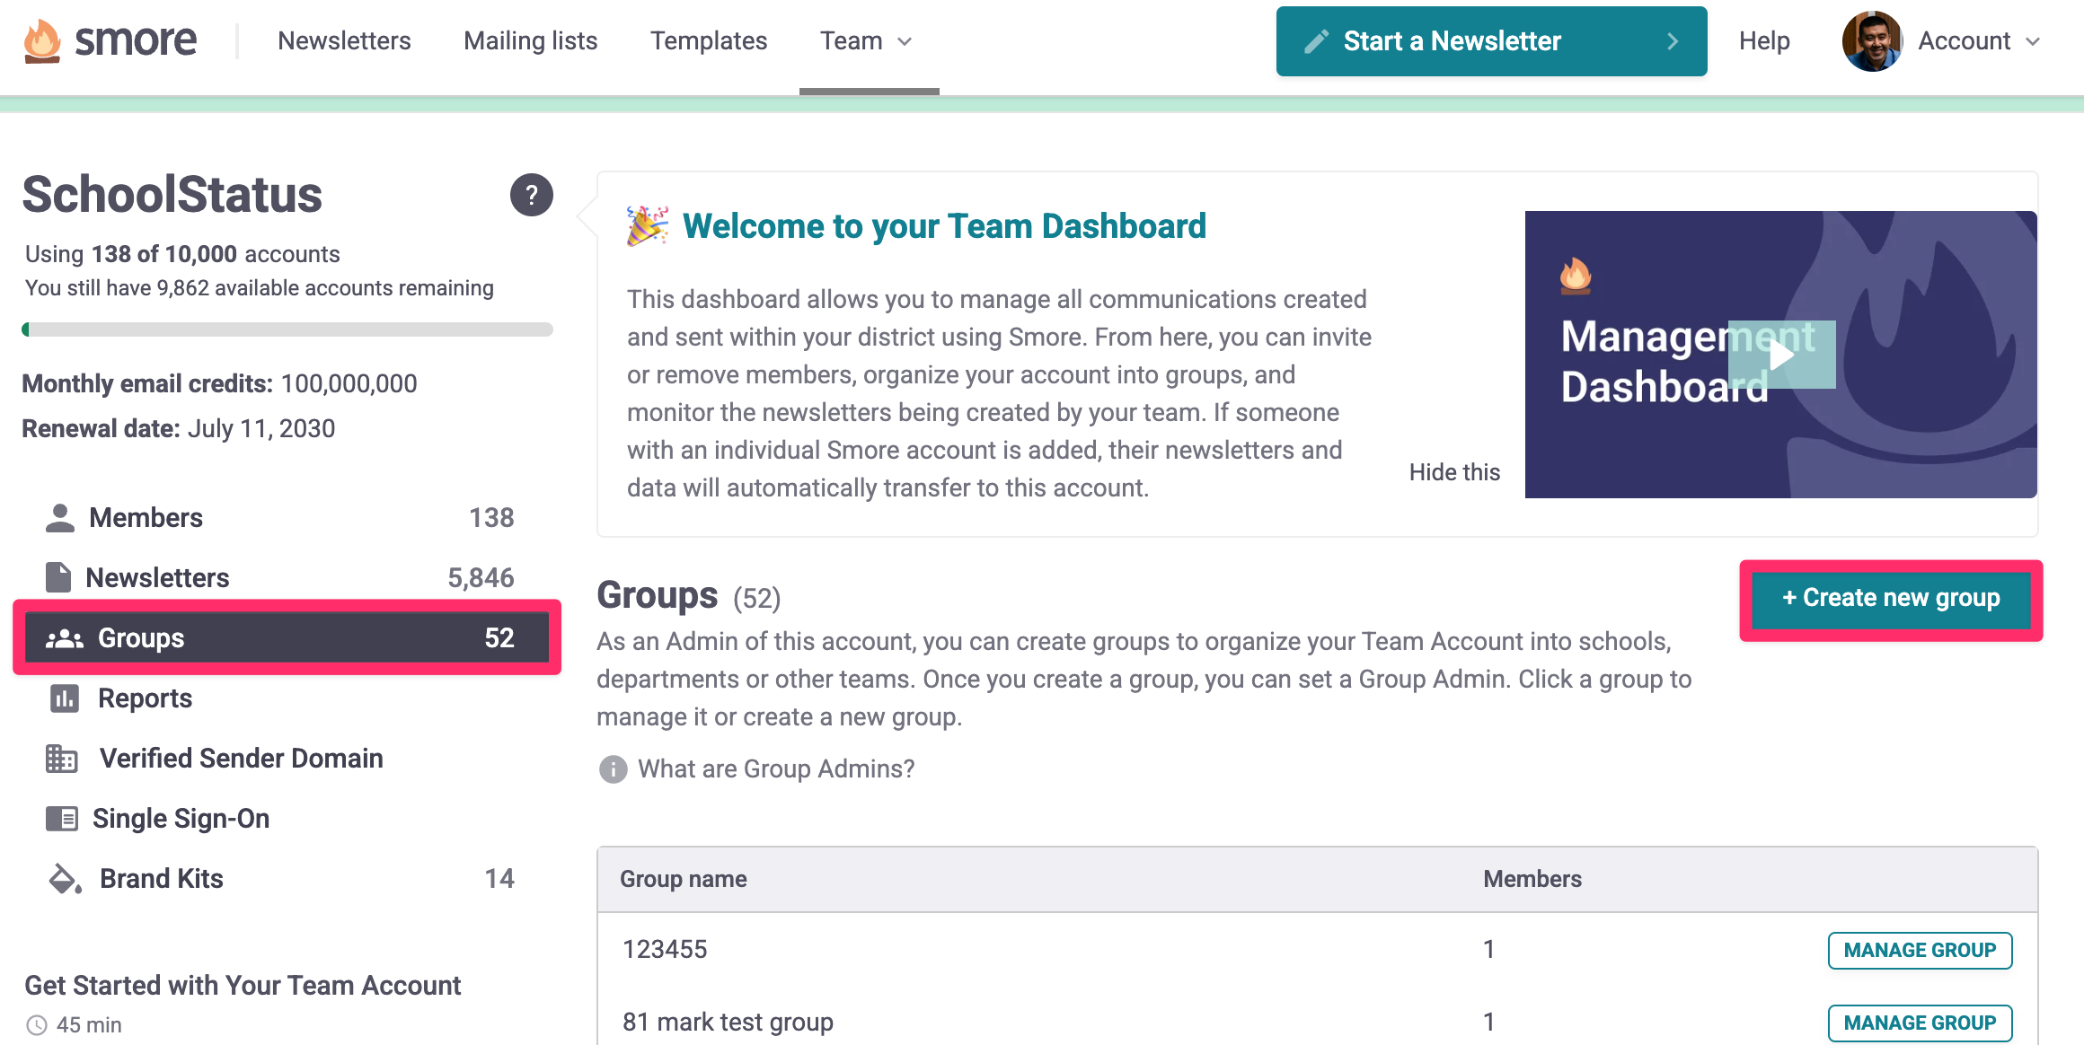Click the Smore flame logo
Image resolution: width=2084 pixels, height=1045 pixels.
point(42,41)
